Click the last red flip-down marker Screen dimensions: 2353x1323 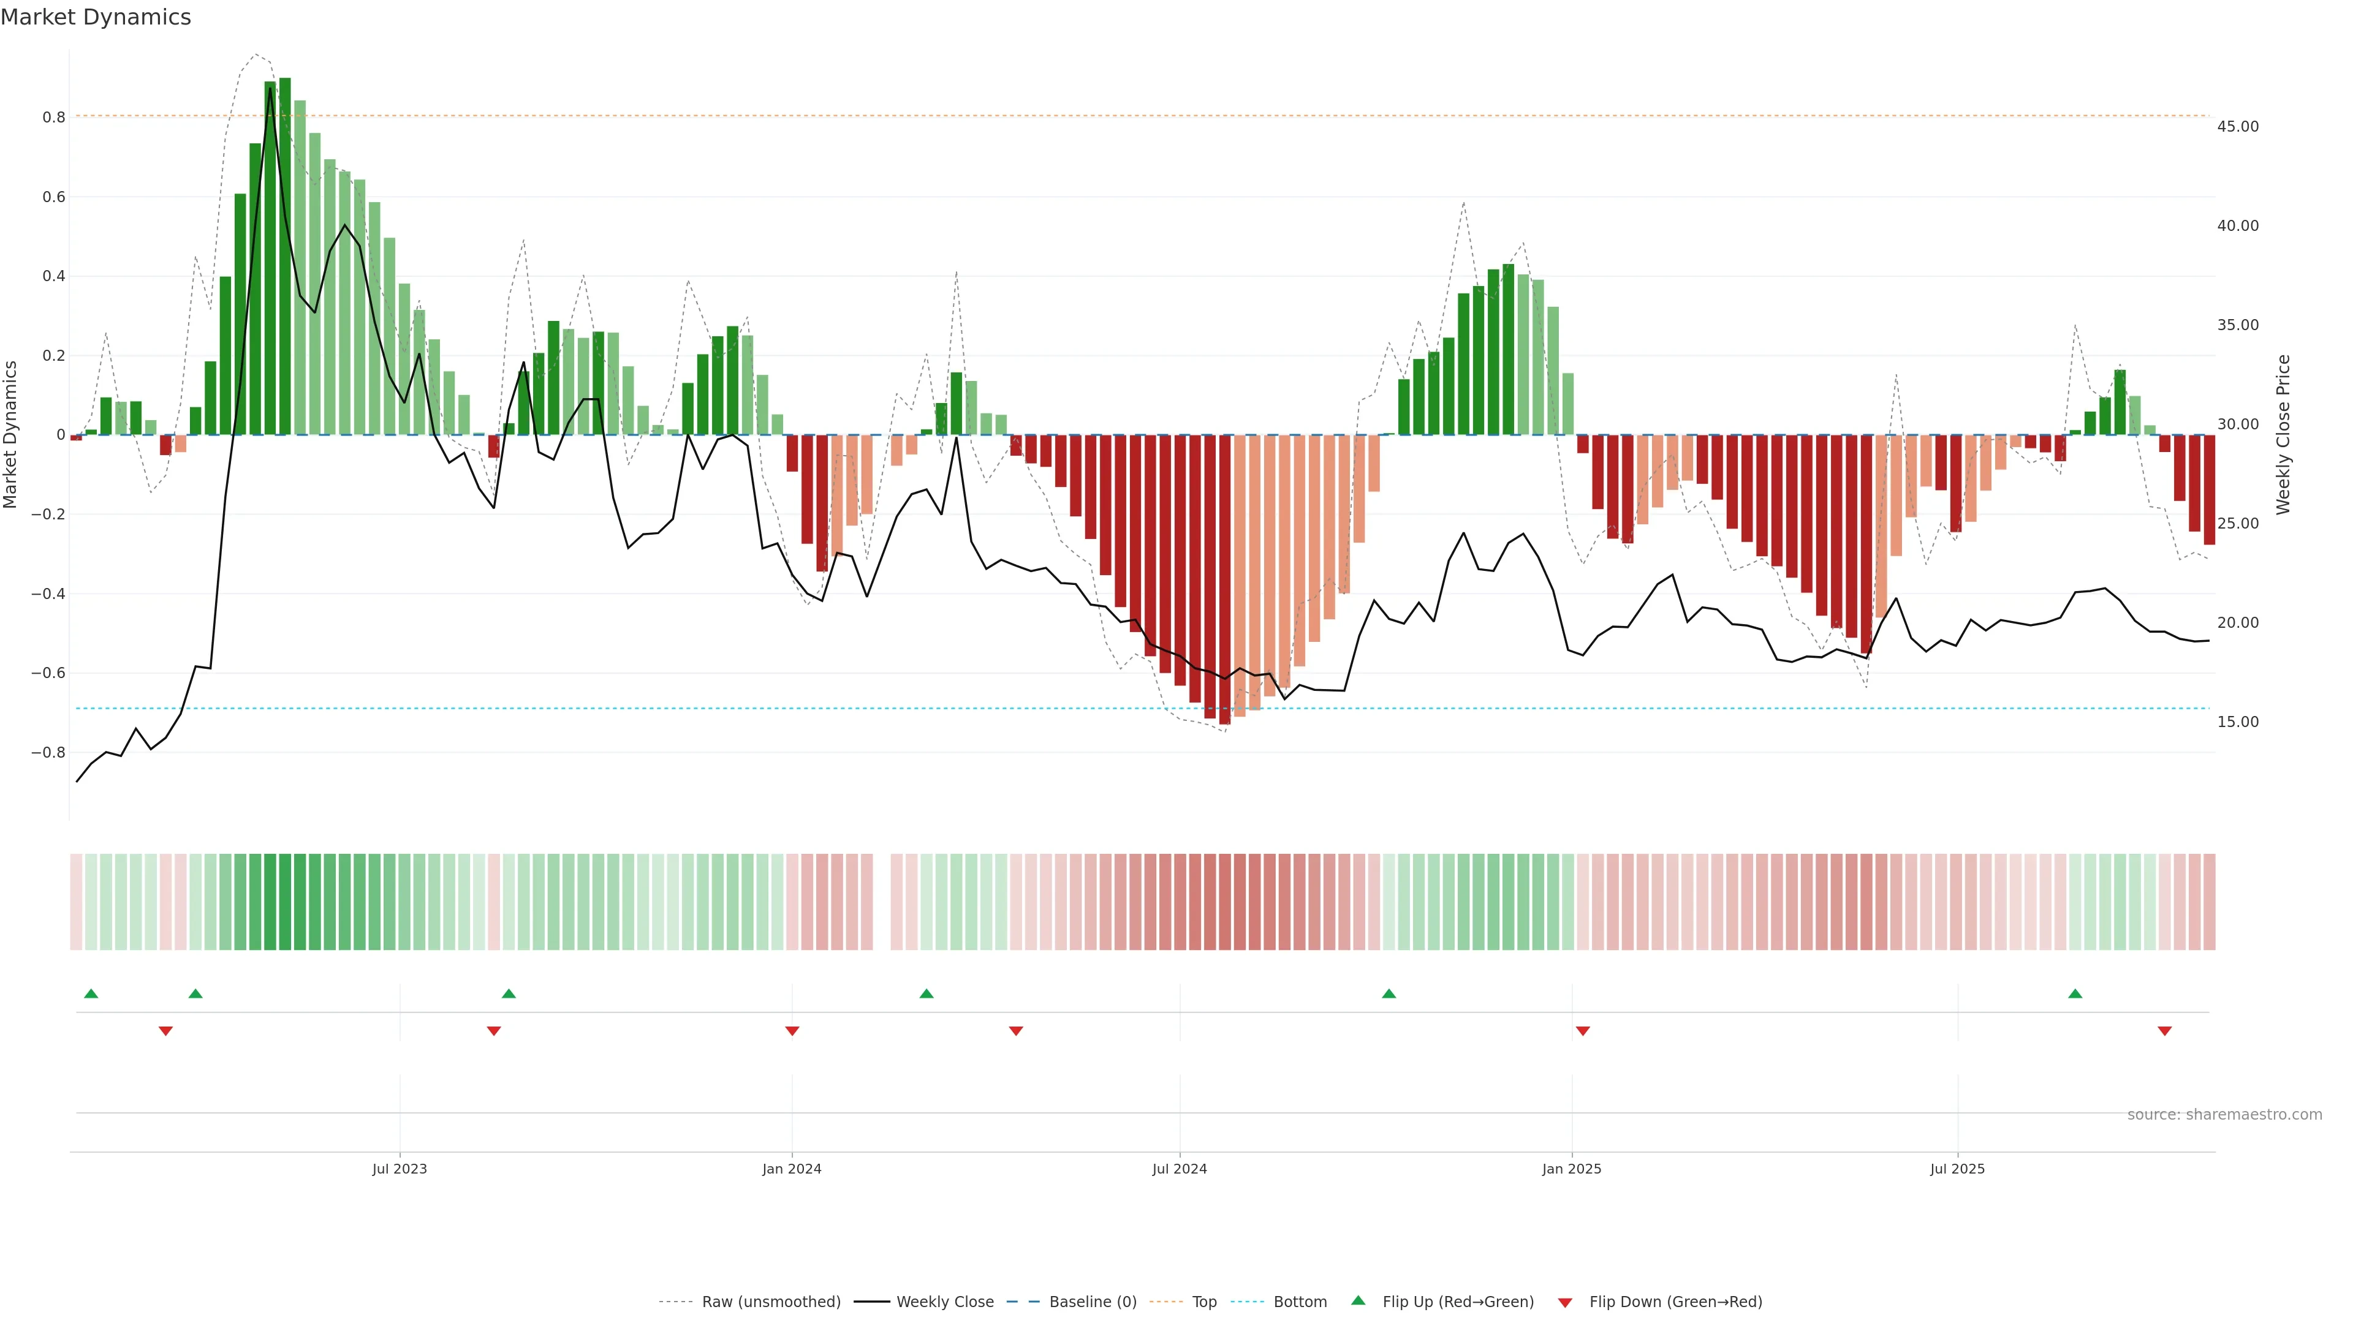pos(2164,1031)
